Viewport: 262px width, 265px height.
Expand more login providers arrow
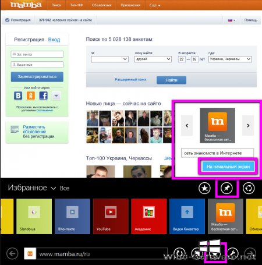pos(56,96)
